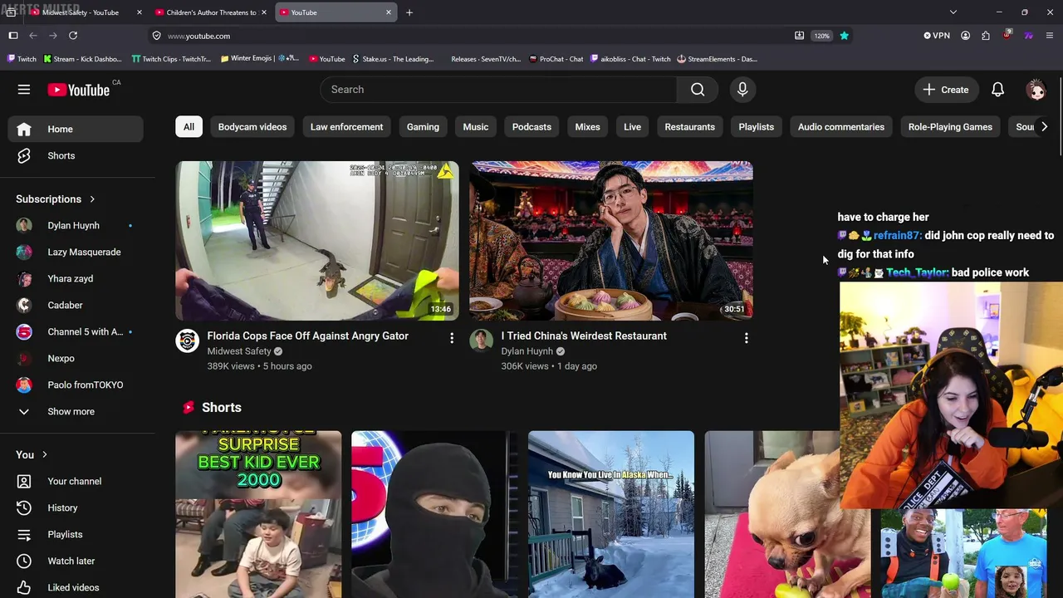This screenshot has height=598, width=1063.
Task: Click the search magnifier button
Action: click(x=698, y=90)
